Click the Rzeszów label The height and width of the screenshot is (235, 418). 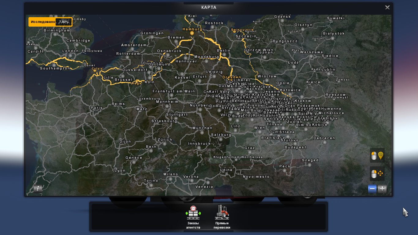tap(336, 95)
